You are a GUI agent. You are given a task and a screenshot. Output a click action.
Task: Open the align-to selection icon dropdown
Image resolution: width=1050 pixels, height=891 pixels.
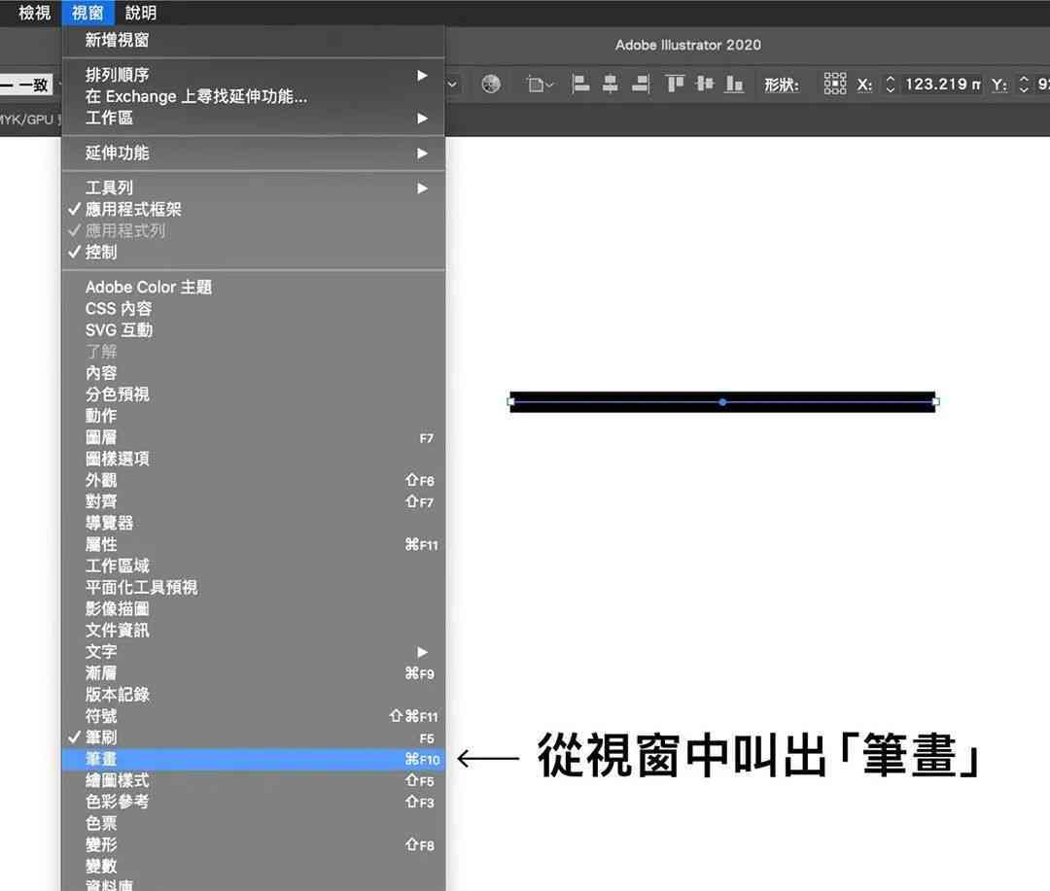(540, 85)
